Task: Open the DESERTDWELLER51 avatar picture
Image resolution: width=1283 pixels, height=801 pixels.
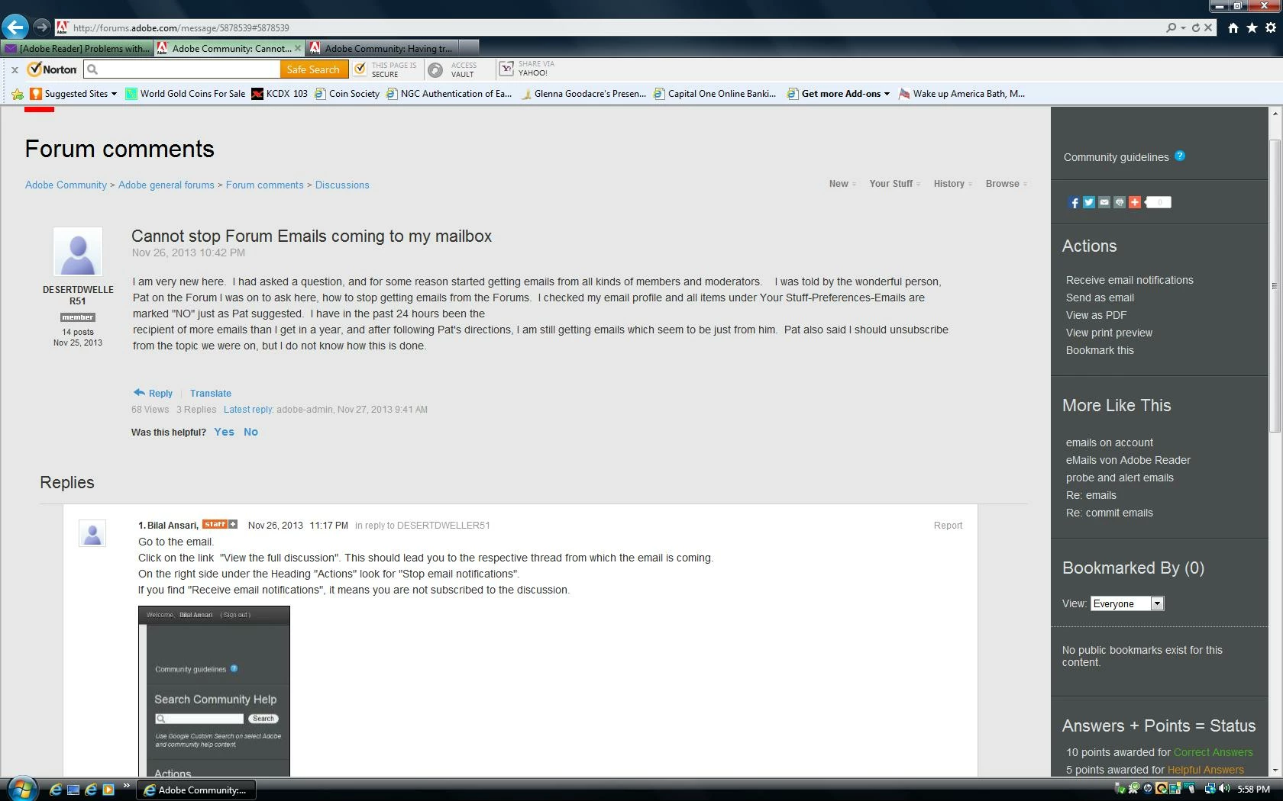Action: pos(78,251)
